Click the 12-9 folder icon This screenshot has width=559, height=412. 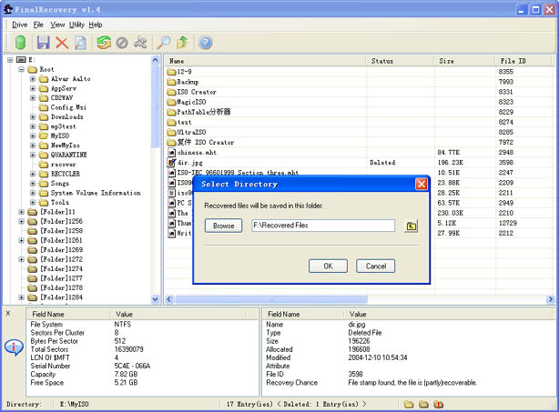pyautogui.click(x=171, y=72)
